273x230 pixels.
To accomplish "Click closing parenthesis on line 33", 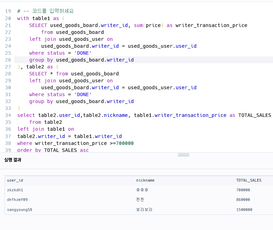I will pyautogui.click(x=19, y=108).
